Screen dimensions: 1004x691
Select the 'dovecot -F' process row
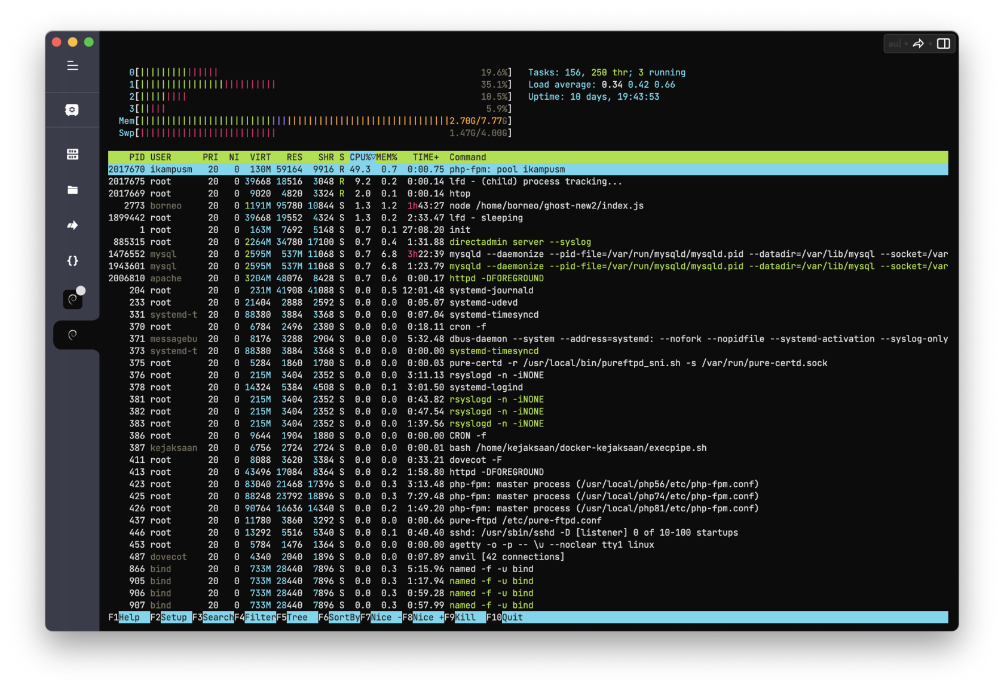click(528, 460)
